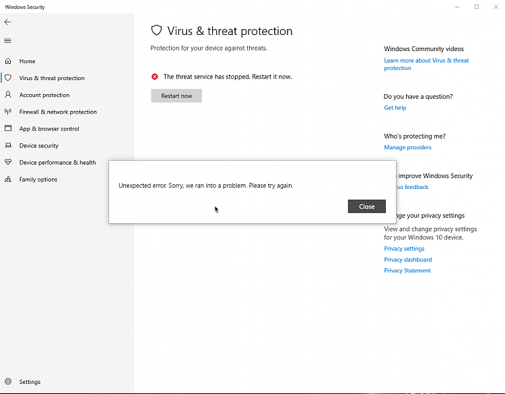Select the Account protection person icon
Image resolution: width=505 pixels, height=394 pixels.
pyautogui.click(x=8, y=95)
